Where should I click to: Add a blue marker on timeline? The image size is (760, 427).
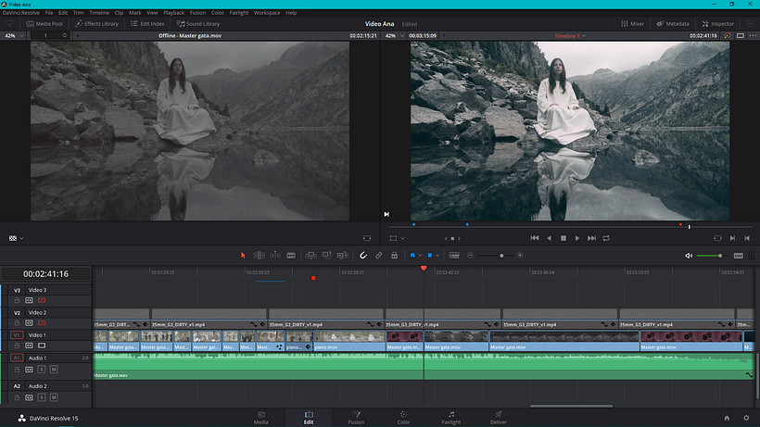coord(429,255)
